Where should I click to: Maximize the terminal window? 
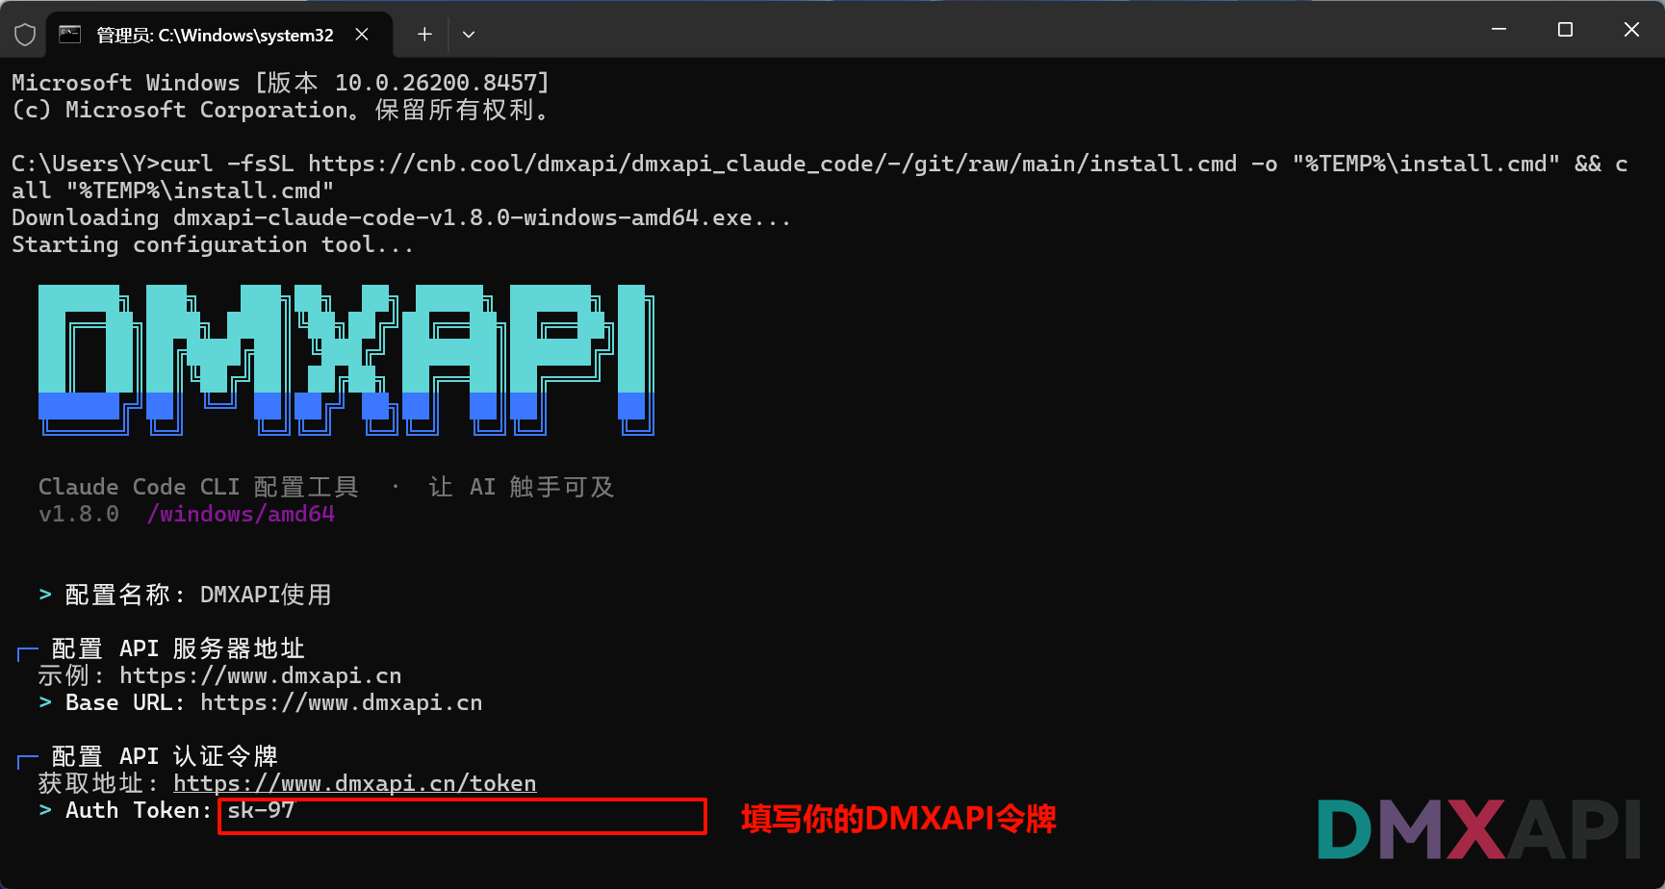(1565, 30)
